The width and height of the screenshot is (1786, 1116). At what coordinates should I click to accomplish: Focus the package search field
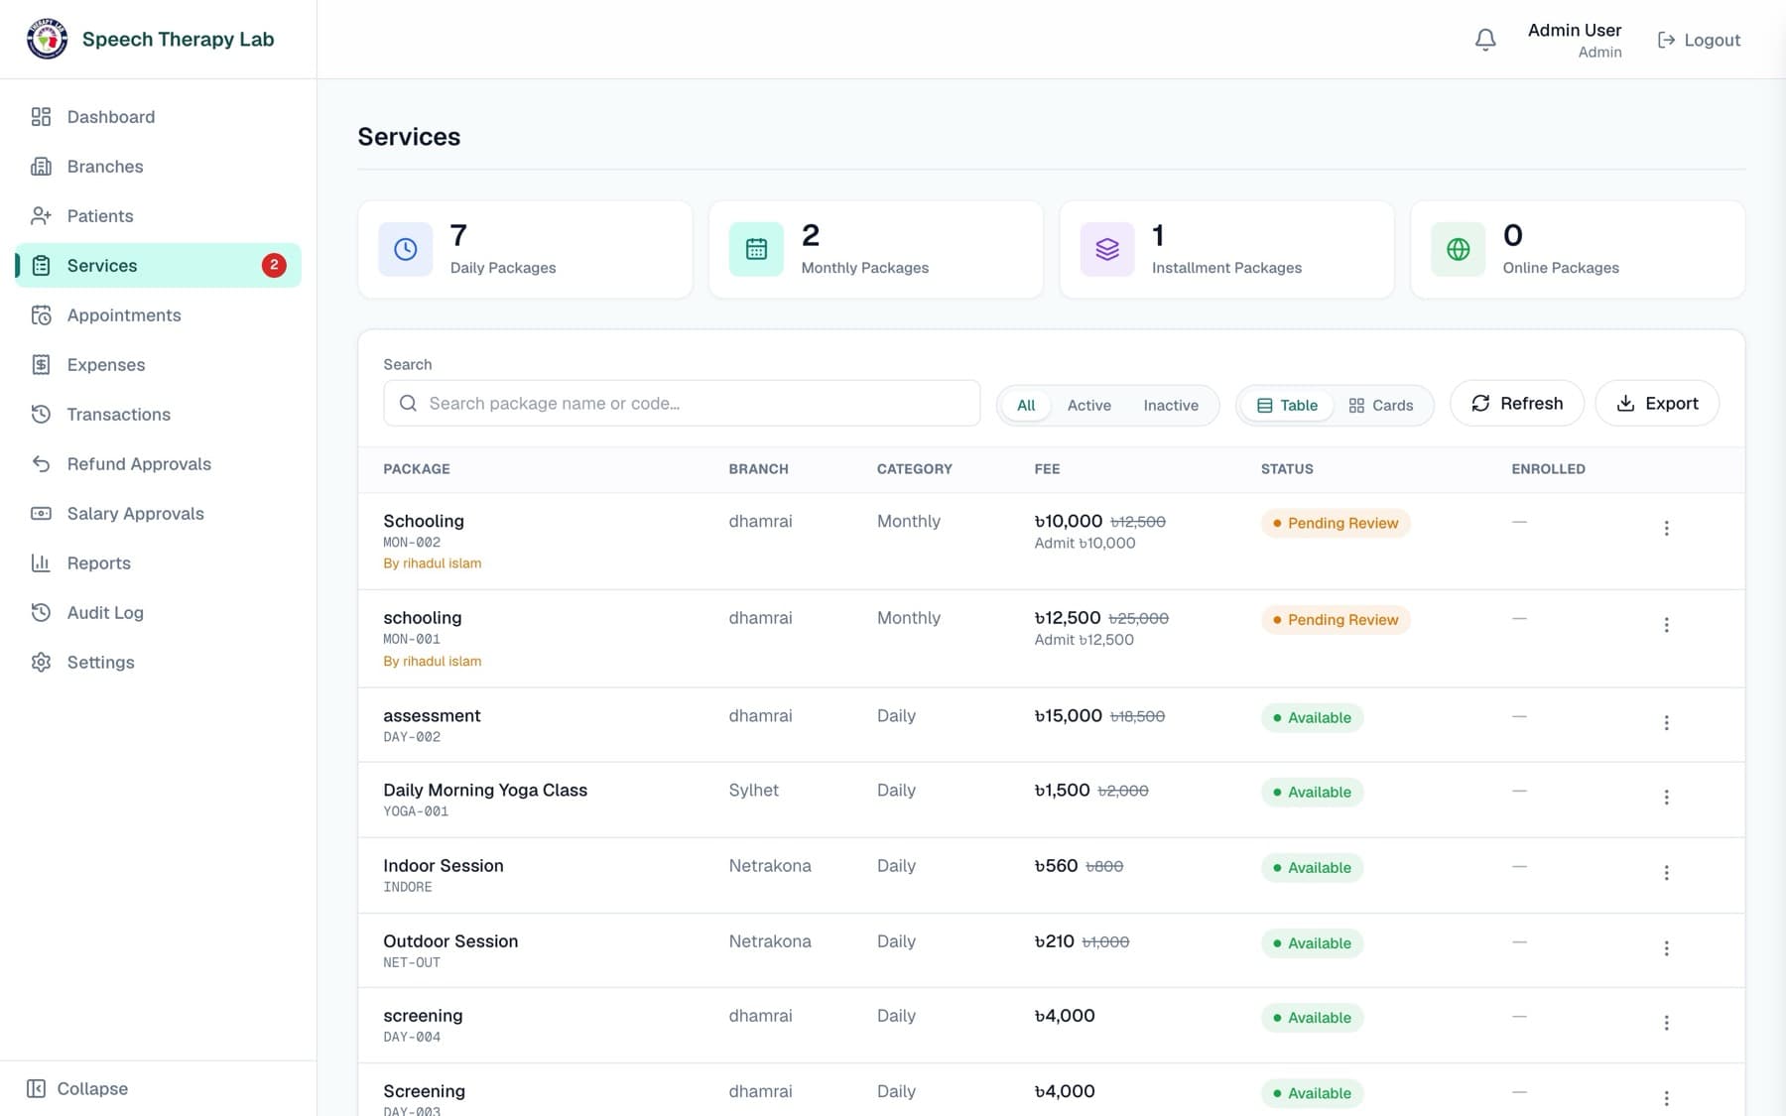coord(682,404)
